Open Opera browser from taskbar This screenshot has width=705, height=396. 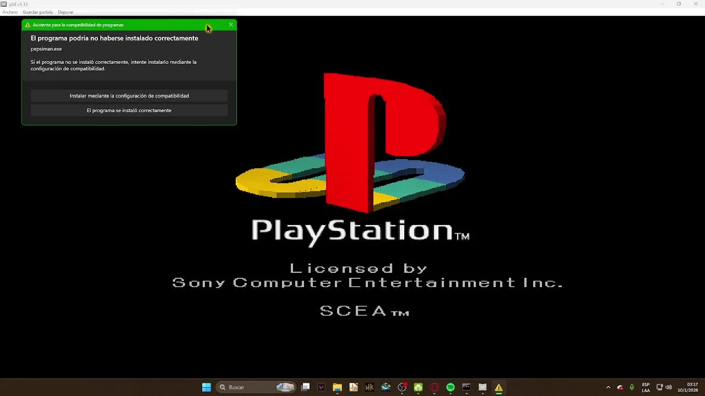pos(434,387)
